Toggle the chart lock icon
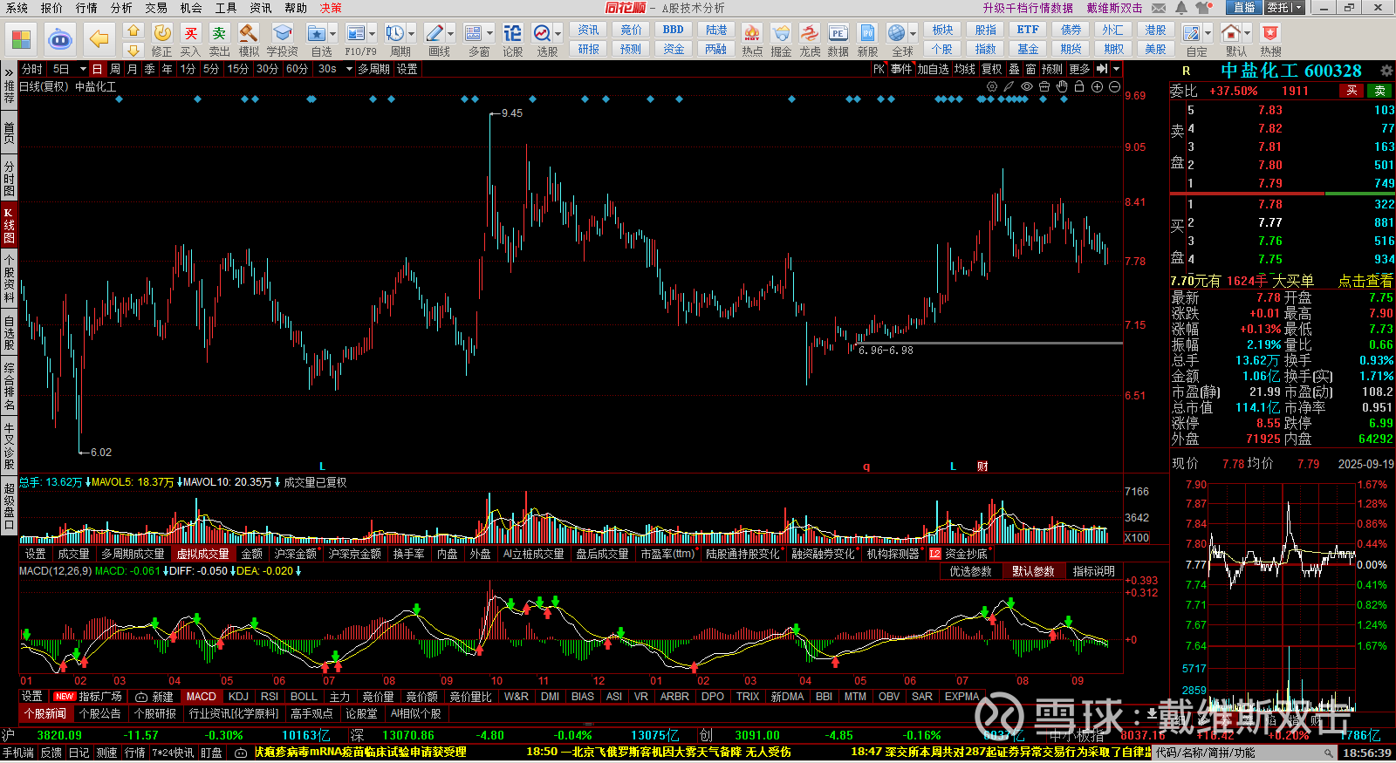Viewport: 1396px width, 763px height. [x=1079, y=87]
